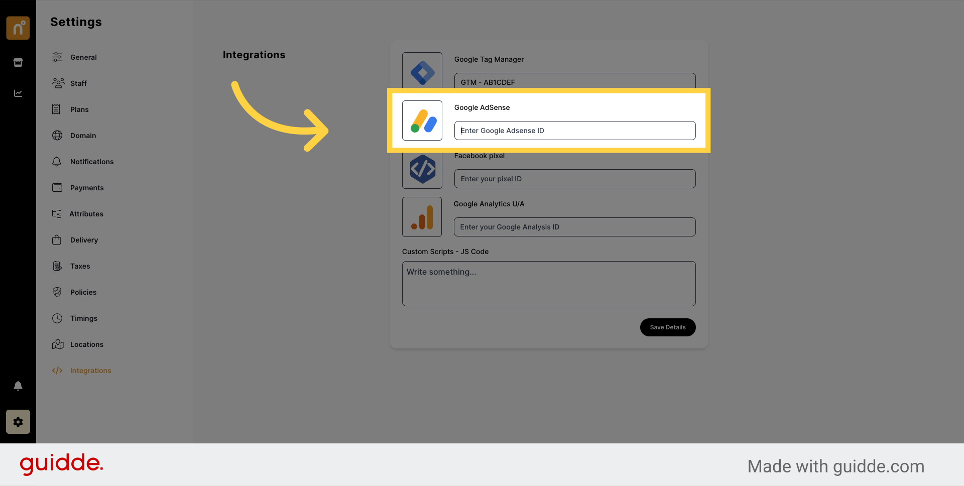This screenshot has height=486, width=964.
Task: Click the Facebook pixel code logo
Action: [x=422, y=169]
